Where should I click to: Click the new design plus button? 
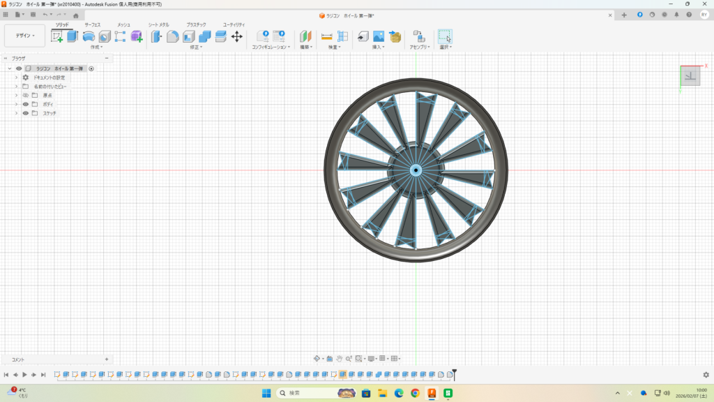click(x=624, y=15)
